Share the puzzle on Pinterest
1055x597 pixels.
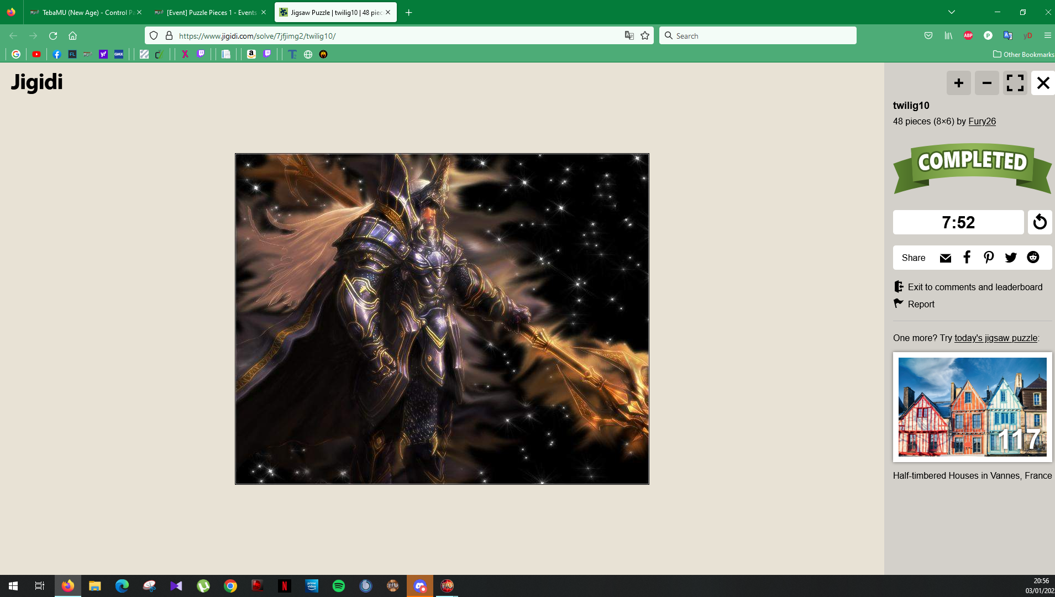[x=989, y=258]
